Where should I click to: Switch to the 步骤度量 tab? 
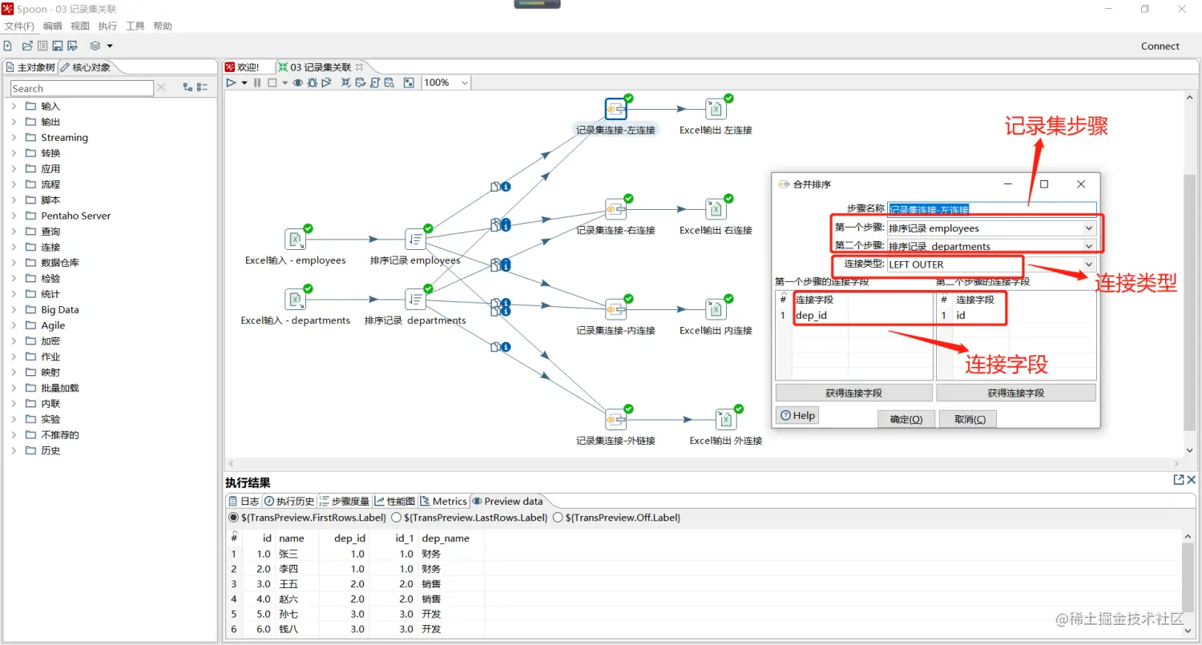point(345,502)
